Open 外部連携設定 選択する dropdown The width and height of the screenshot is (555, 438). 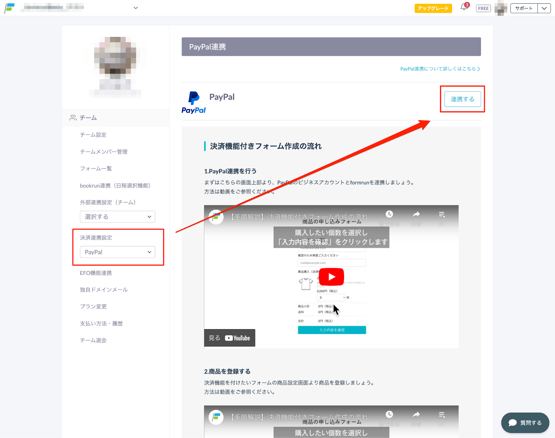(117, 217)
